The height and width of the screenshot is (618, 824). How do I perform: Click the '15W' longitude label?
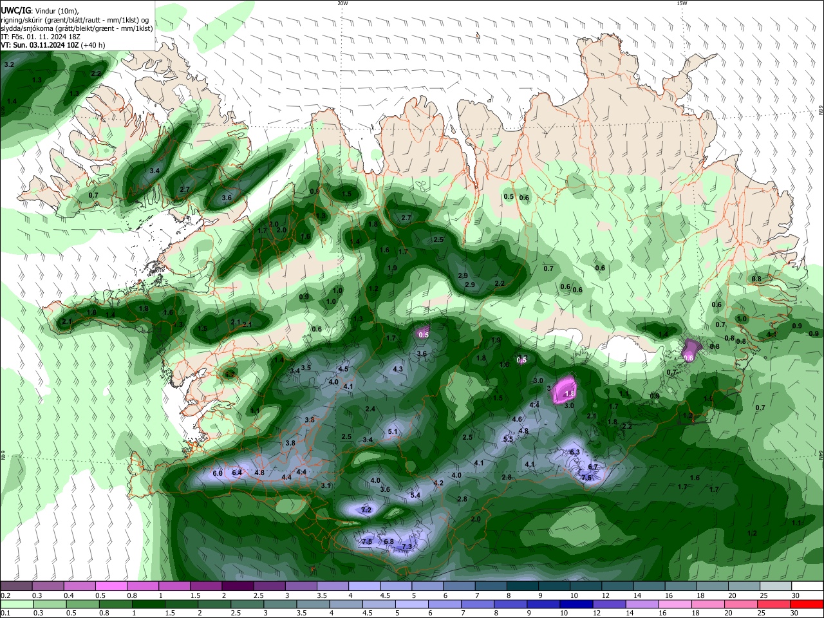(x=682, y=3)
